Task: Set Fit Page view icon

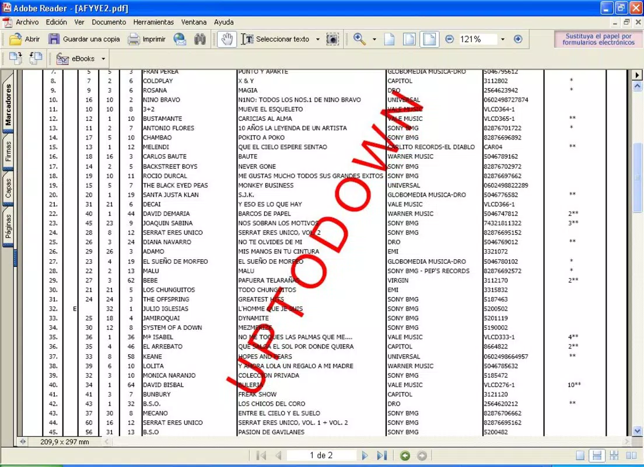Action: (x=409, y=40)
